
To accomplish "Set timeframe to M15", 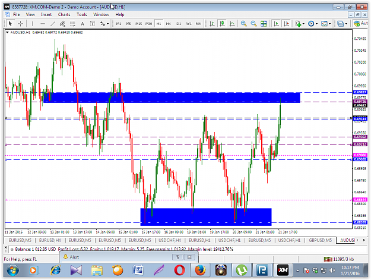I will pyautogui.click(x=138, y=24).
